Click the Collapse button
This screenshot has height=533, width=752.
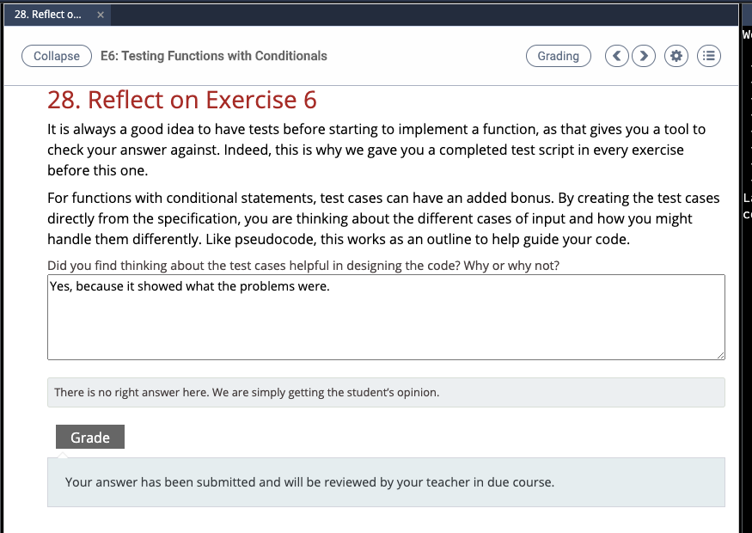(x=57, y=56)
